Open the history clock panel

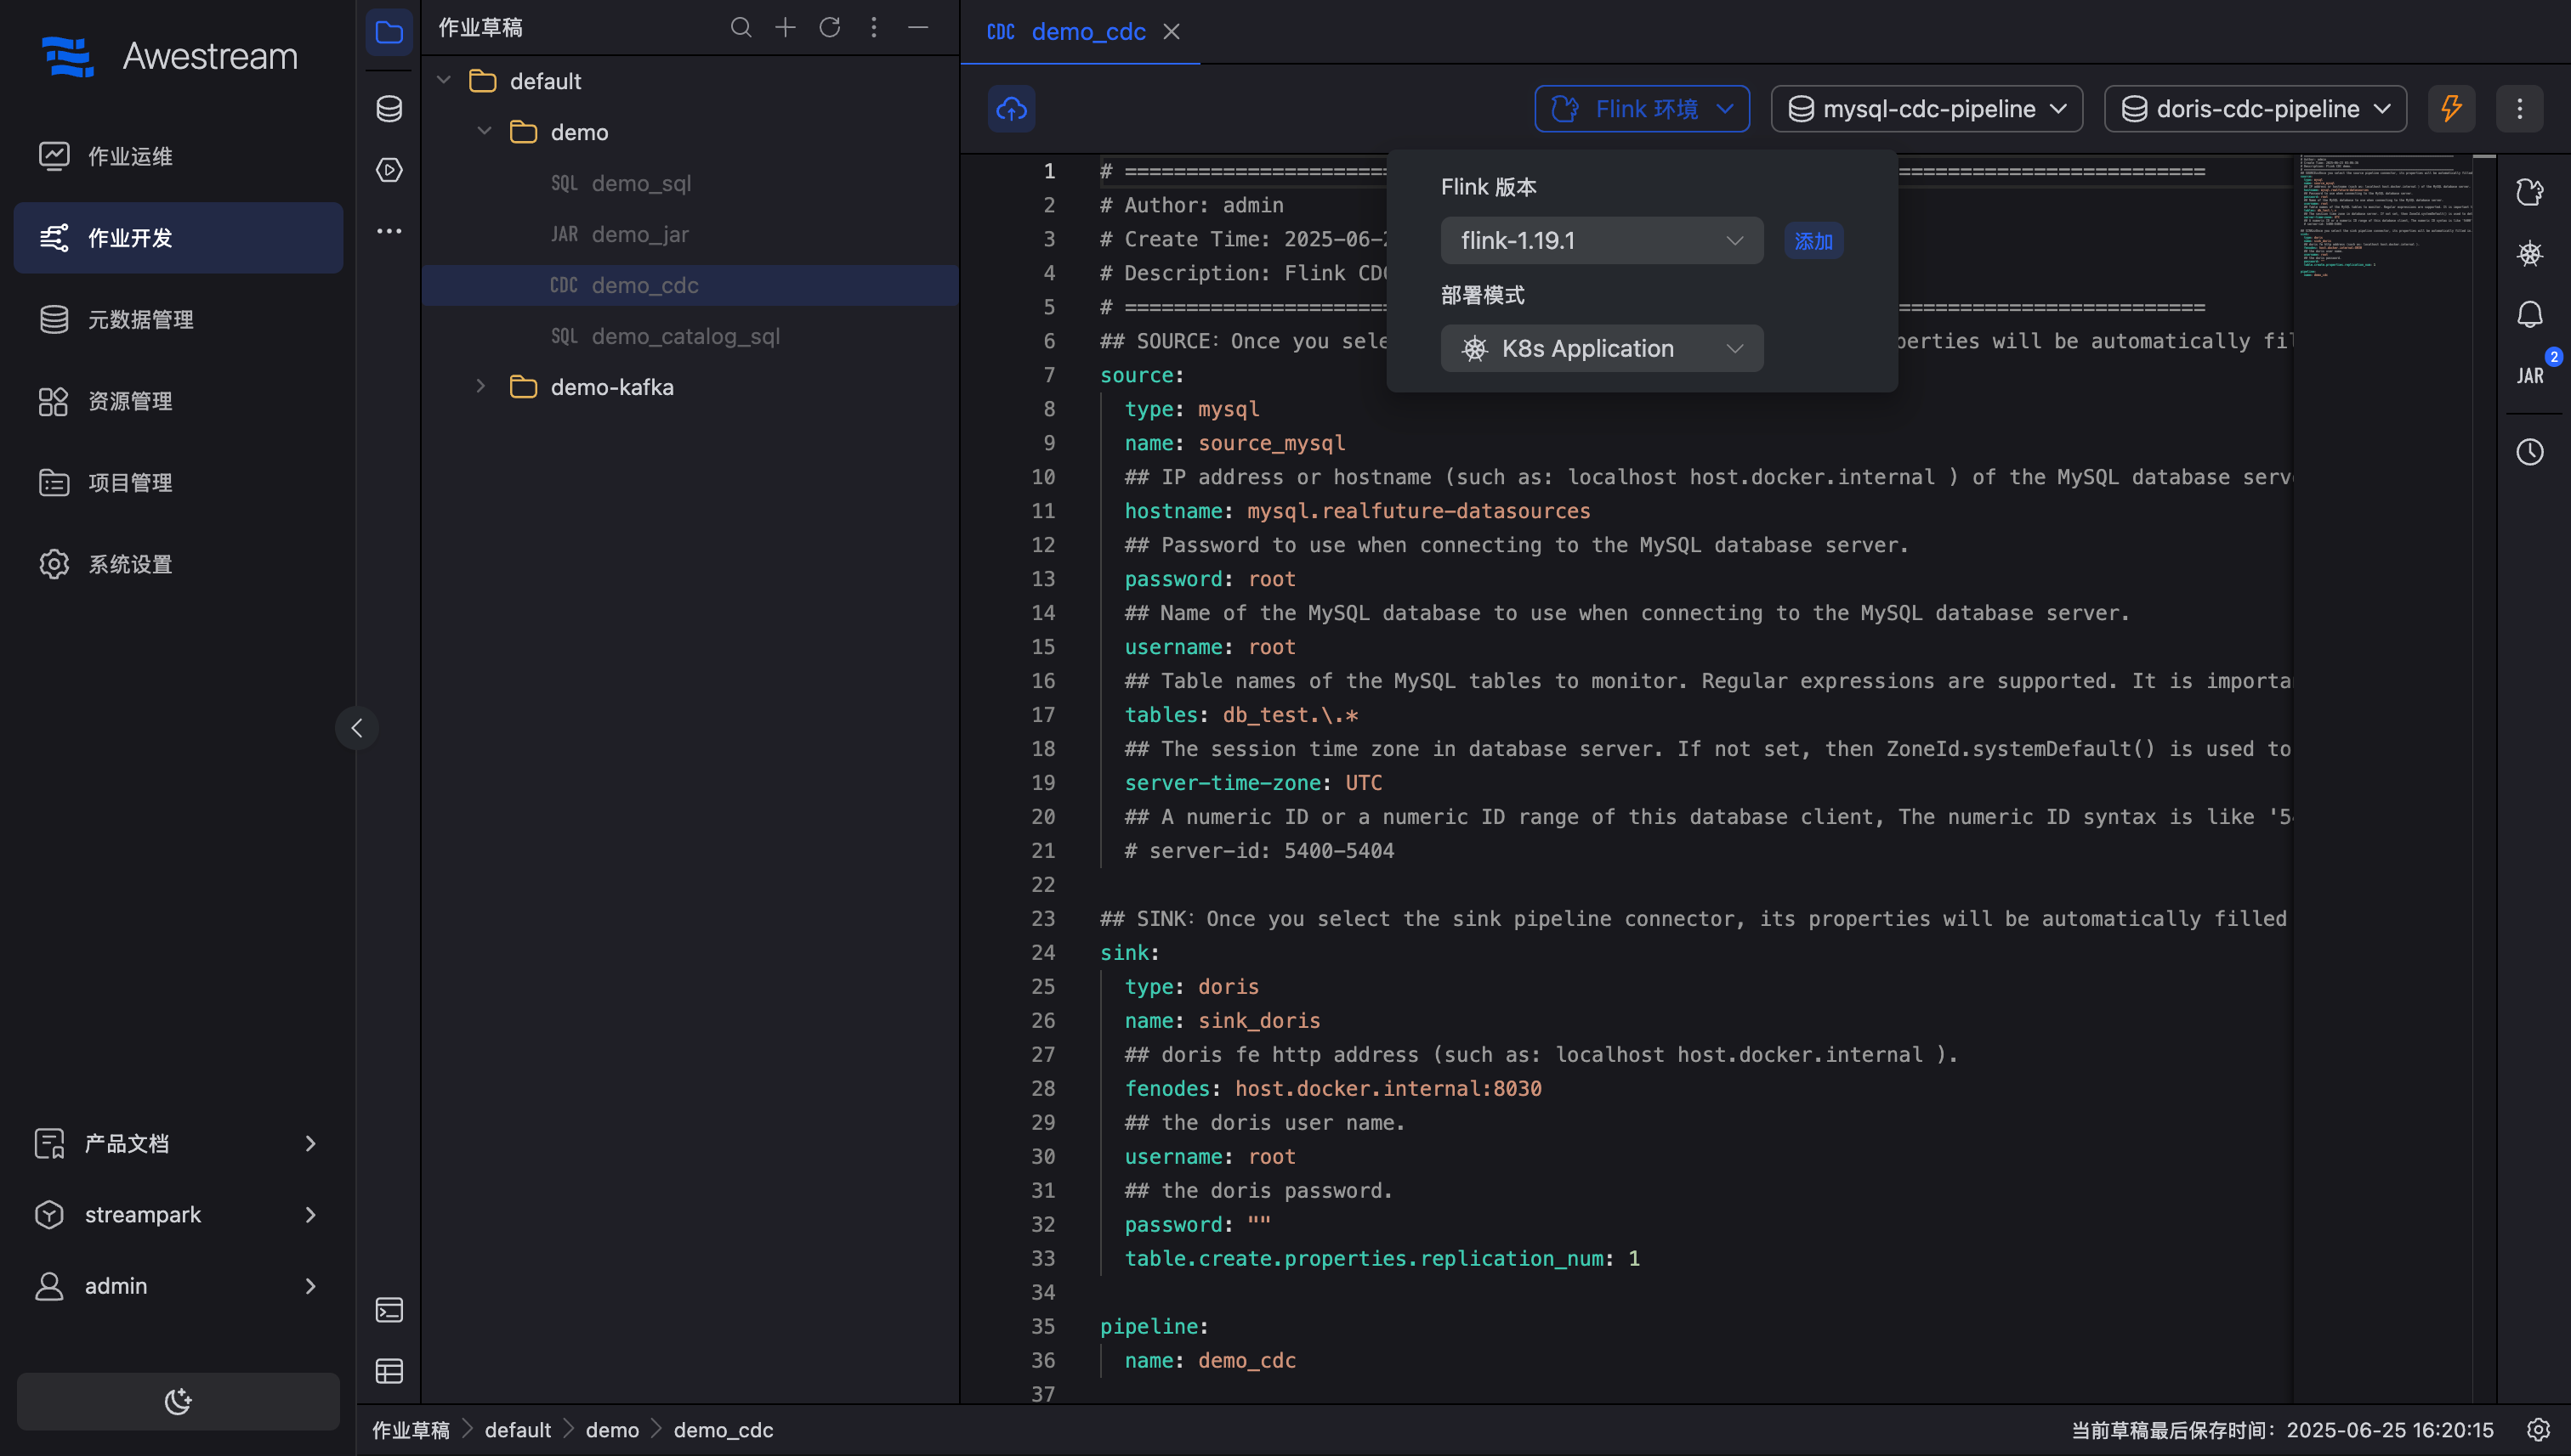pyautogui.click(x=2529, y=452)
